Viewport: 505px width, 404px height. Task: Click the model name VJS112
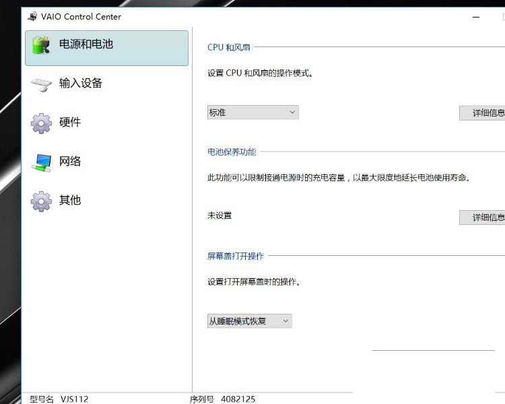click(74, 399)
